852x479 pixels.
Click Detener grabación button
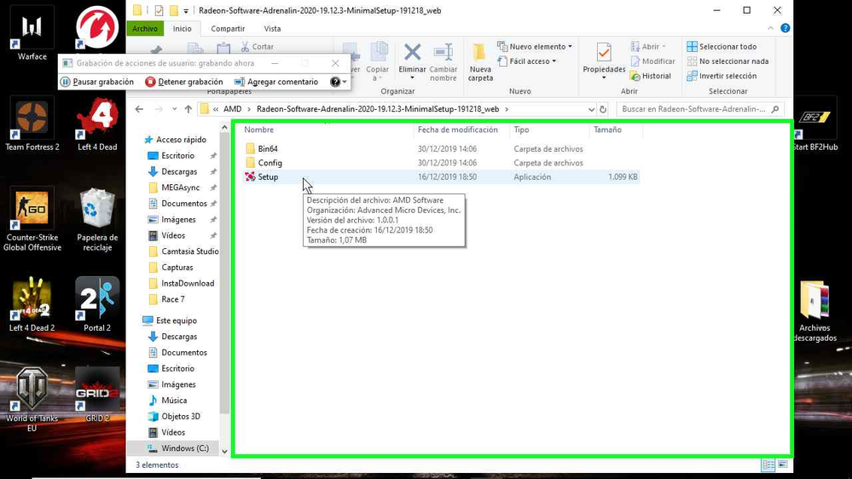click(x=184, y=82)
